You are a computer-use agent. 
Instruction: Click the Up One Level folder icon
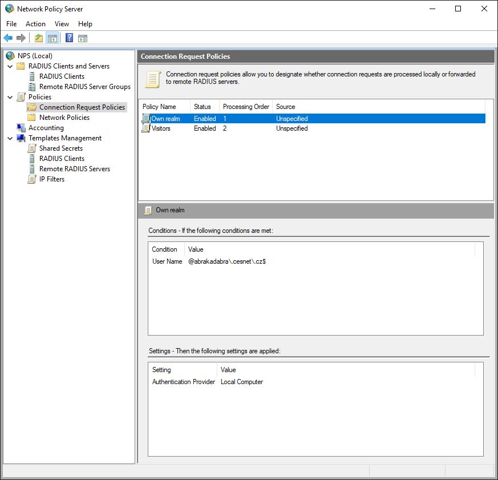pyautogui.click(x=39, y=38)
